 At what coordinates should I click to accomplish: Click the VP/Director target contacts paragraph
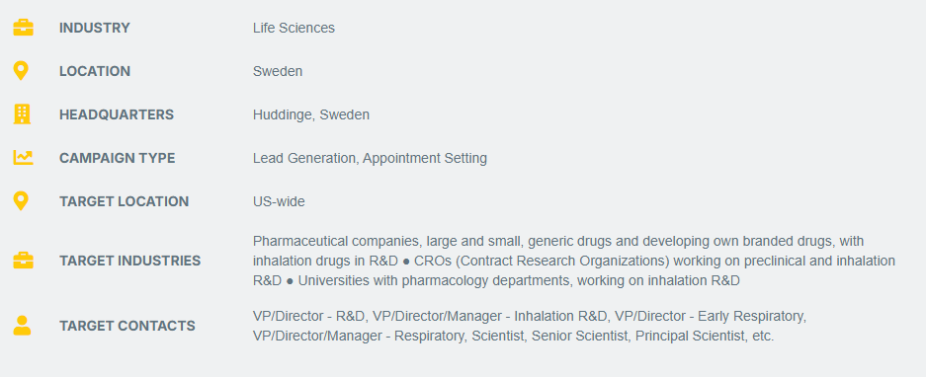[530, 326]
